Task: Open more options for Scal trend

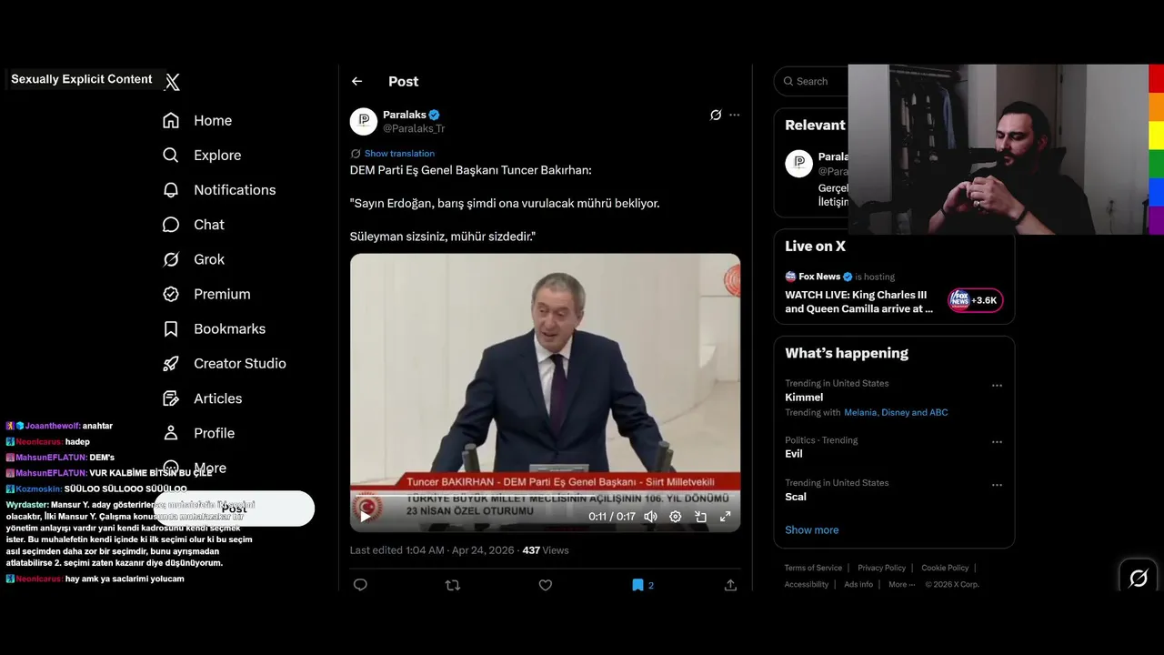Action: (x=997, y=485)
